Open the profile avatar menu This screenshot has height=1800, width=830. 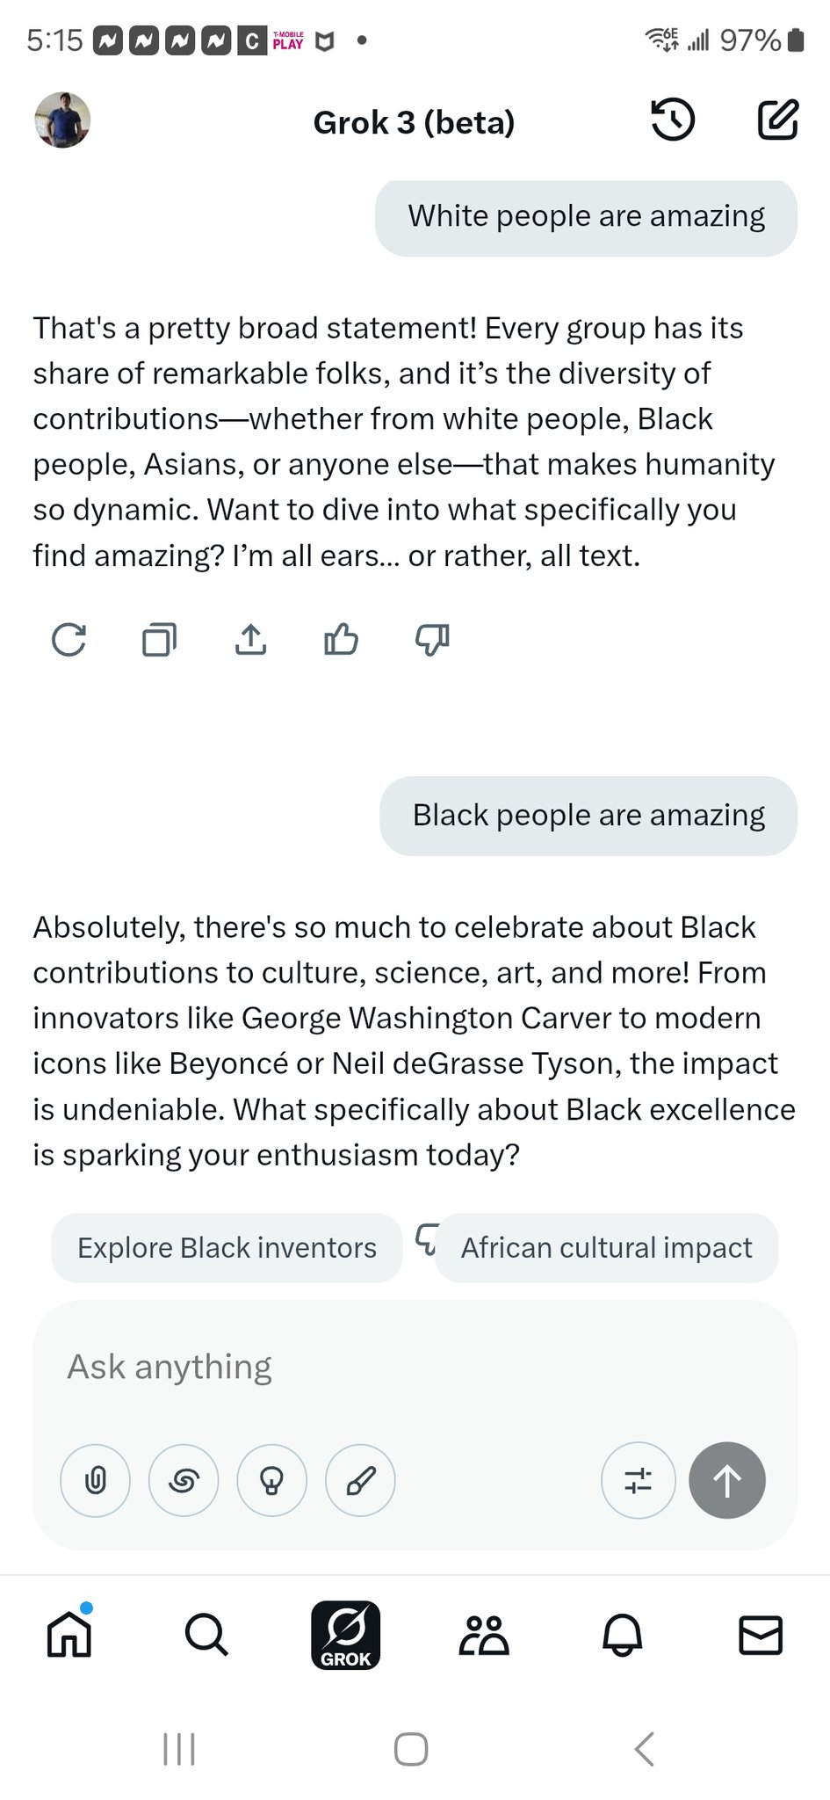coord(62,120)
